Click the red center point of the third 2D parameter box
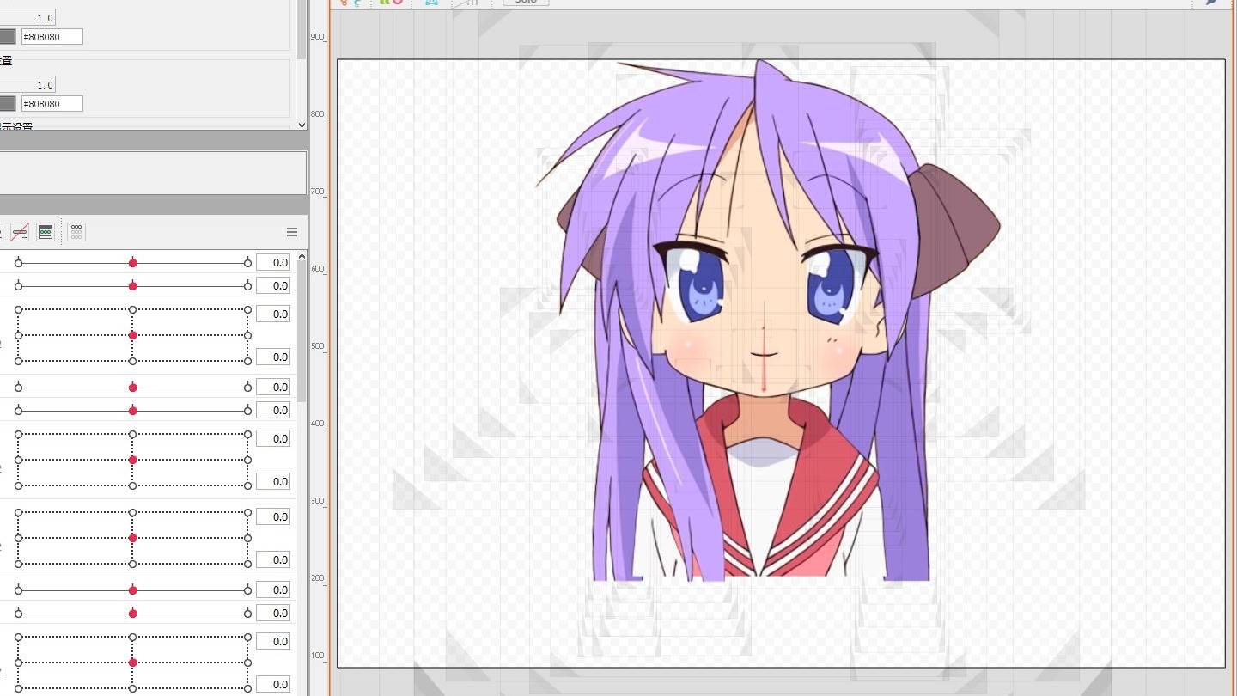Image resolution: width=1237 pixels, height=696 pixels. tap(132, 538)
